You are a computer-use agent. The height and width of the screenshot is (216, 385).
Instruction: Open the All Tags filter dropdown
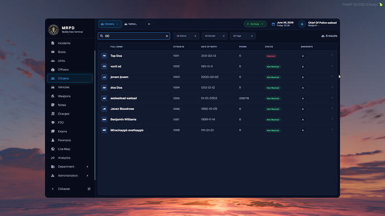point(243,36)
